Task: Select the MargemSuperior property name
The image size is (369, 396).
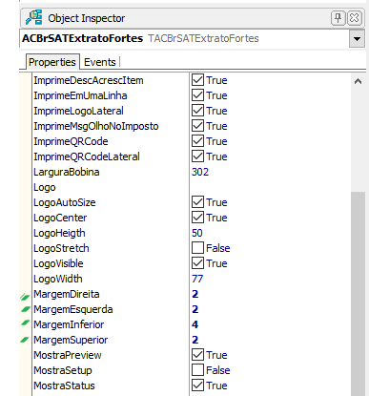Action: (71, 340)
